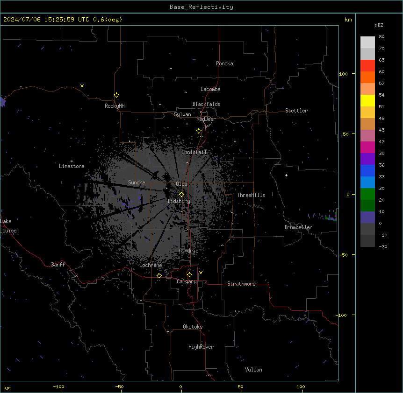Select the Banff label
This screenshot has width=403, height=393.
(x=58, y=265)
